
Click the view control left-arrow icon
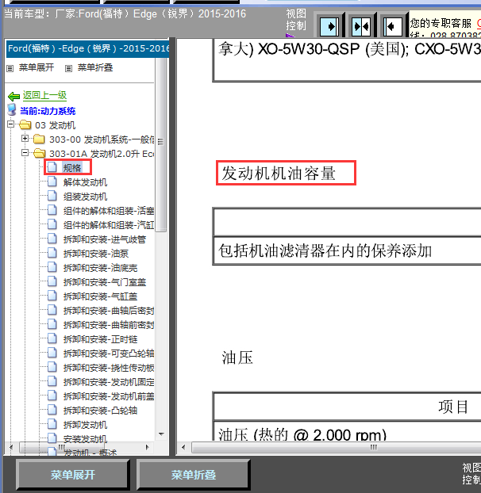393,26
